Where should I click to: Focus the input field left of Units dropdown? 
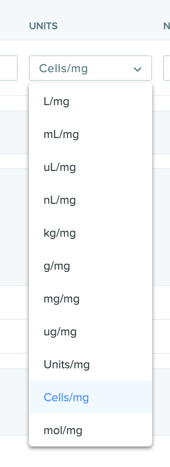(x=9, y=68)
